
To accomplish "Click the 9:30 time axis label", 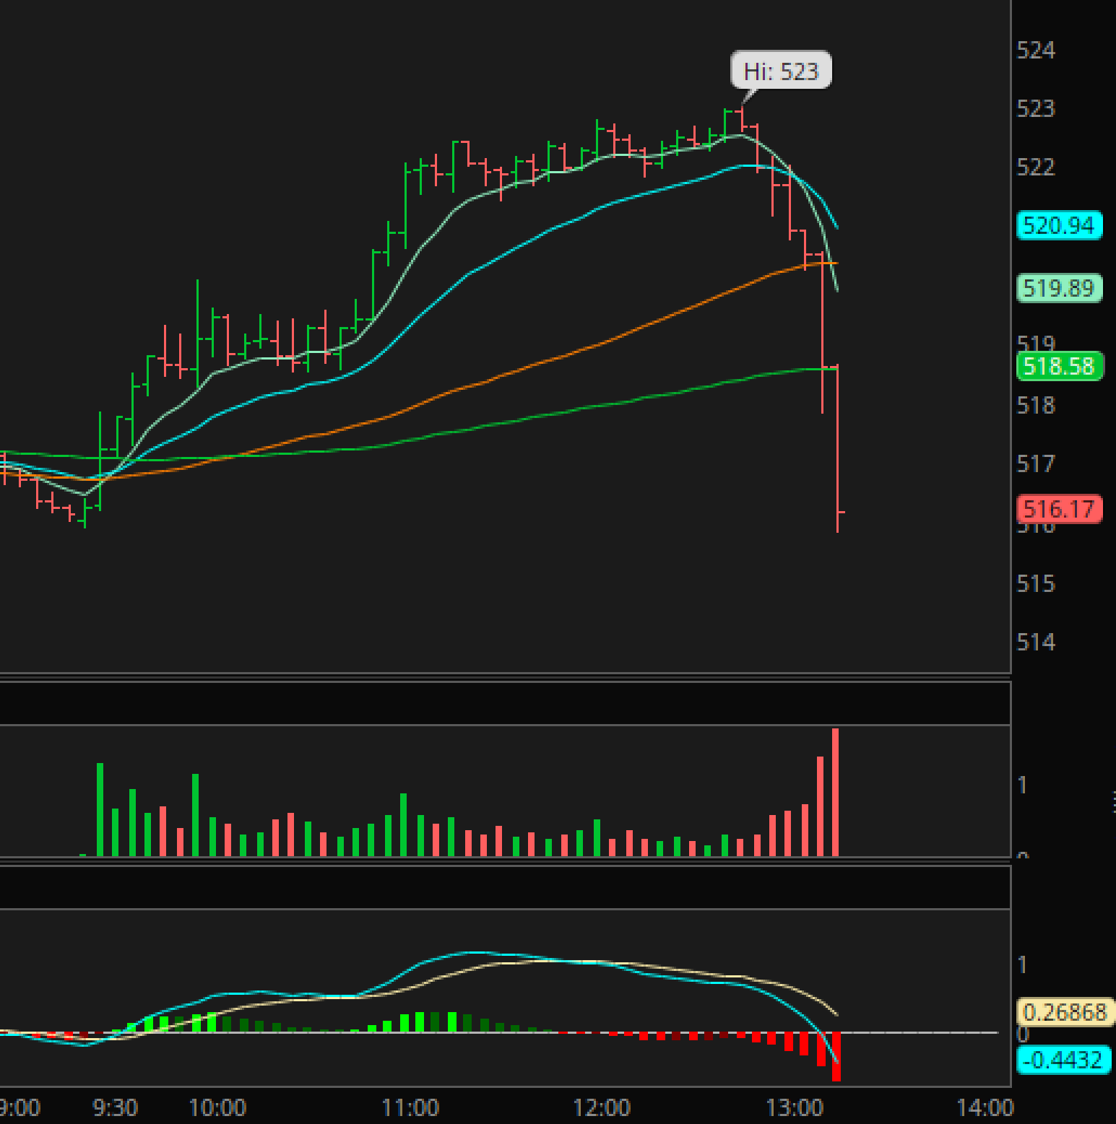I will click(x=116, y=1107).
